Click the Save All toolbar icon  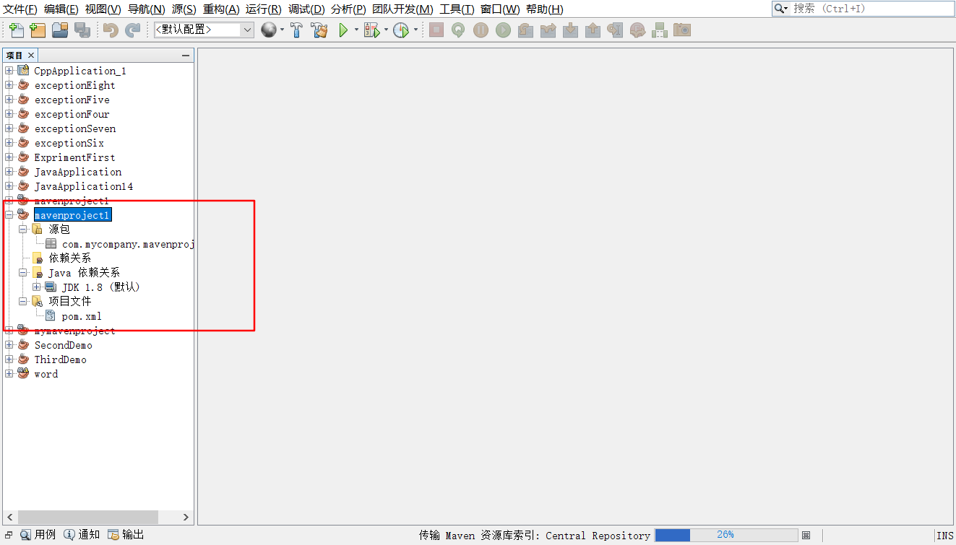click(x=82, y=30)
